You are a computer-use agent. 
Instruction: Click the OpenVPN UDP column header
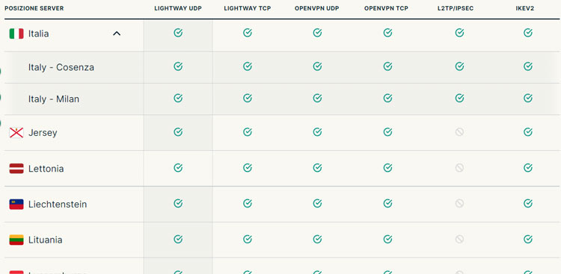pos(317,8)
